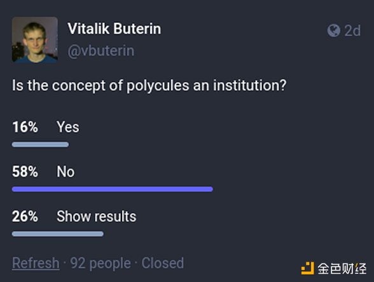Click the Refresh poll link

36,263
